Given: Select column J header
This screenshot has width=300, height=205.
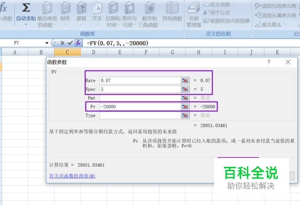Looking at the screenshot, I should (x=251, y=52).
